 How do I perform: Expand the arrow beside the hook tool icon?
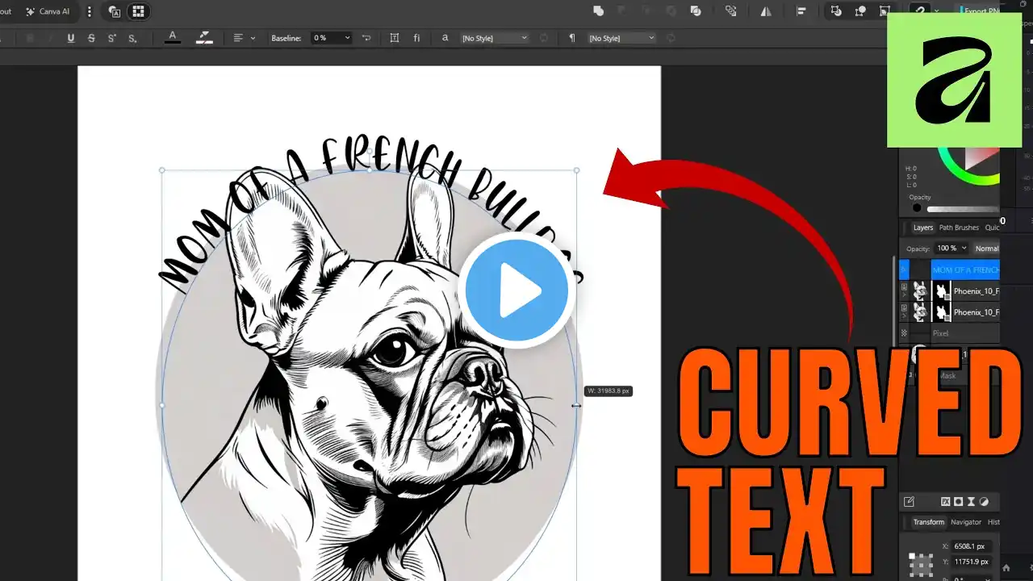click(936, 11)
